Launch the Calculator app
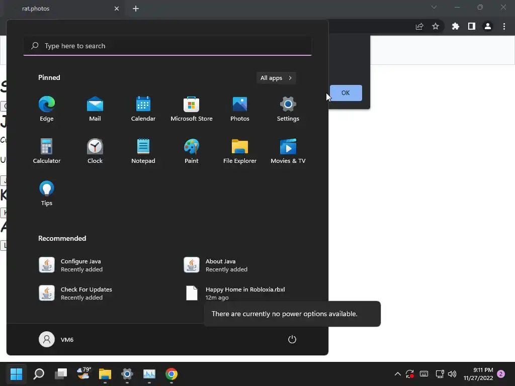The height and width of the screenshot is (386, 515). tap(47, 151)
